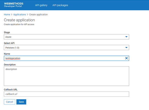The image size is (149, 110).
Task: Go to Applications breadcrumb link
Action: tap(19, 15)
